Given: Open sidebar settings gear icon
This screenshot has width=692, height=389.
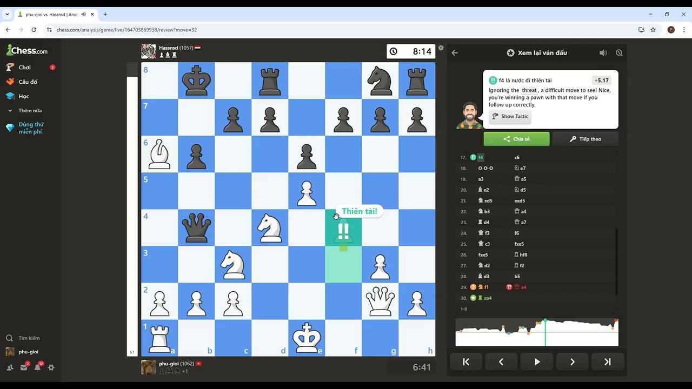Looking at the screenshot, I should coord(51,367).
